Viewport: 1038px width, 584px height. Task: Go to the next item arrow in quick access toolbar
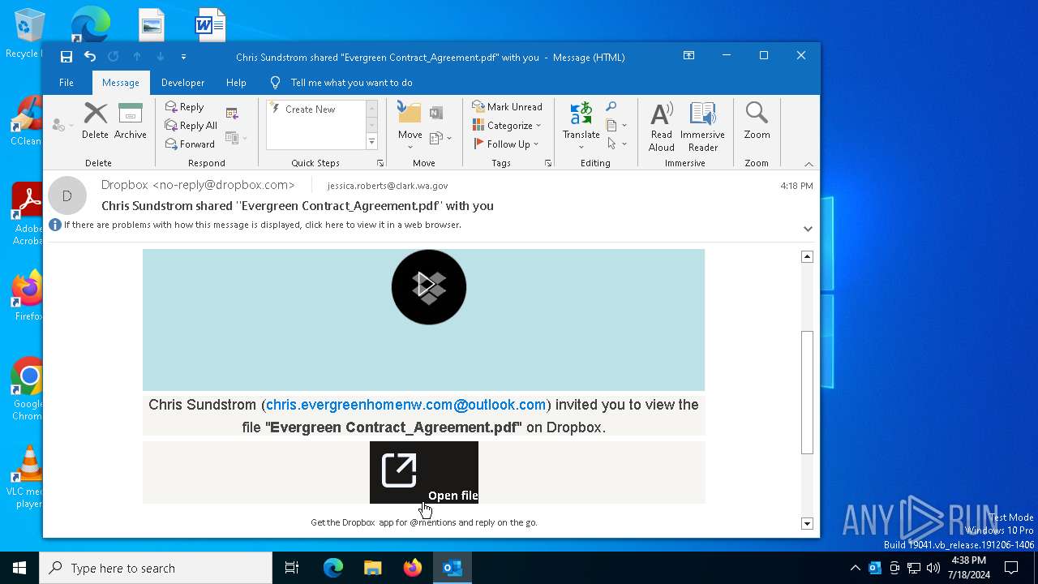161,57
